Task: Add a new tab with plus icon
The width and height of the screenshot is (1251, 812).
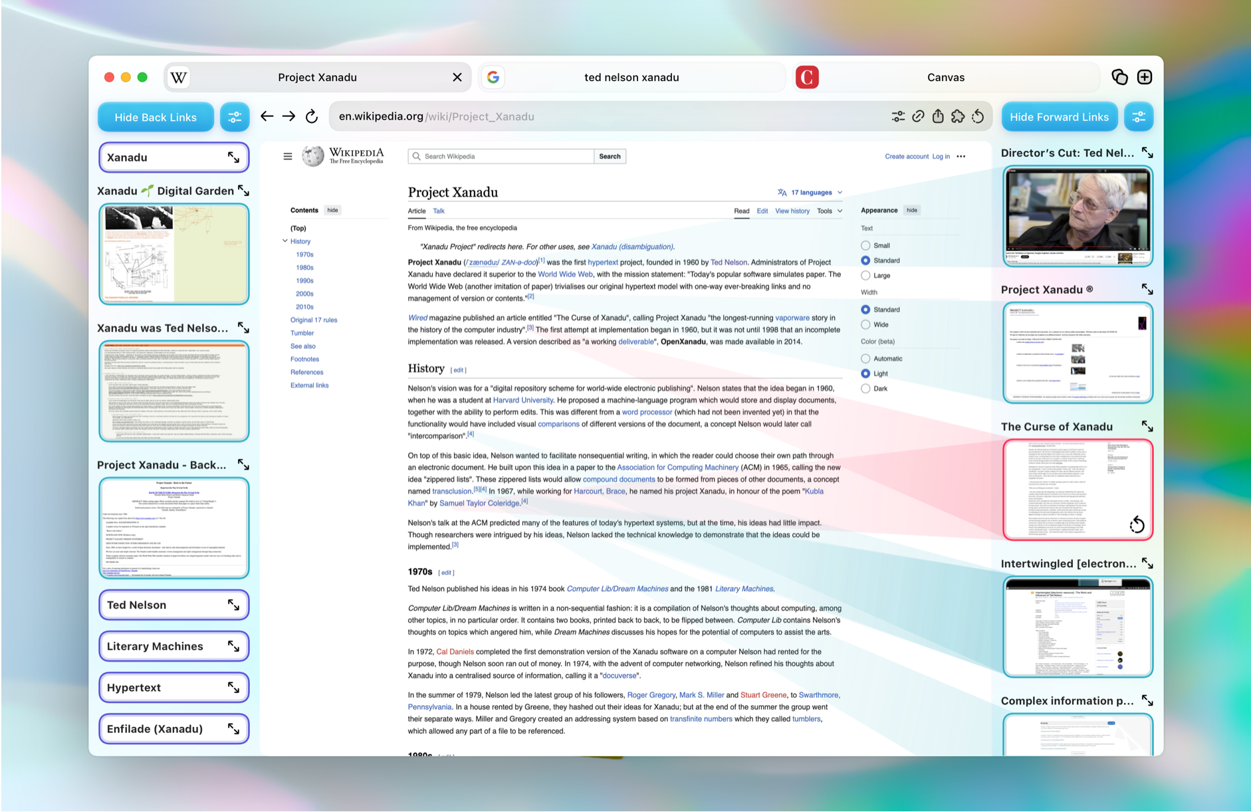Action: tap(1144, 77)
